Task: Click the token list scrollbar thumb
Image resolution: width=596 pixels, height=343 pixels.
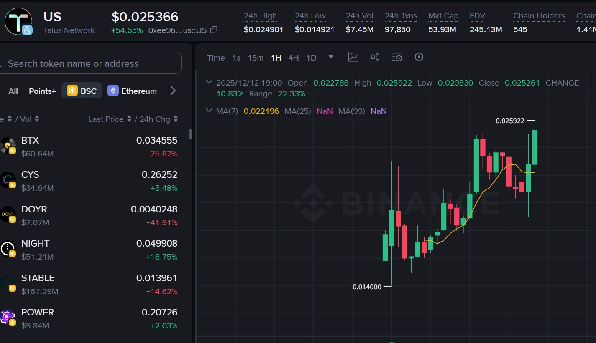Action: click(x=191, y=134)
